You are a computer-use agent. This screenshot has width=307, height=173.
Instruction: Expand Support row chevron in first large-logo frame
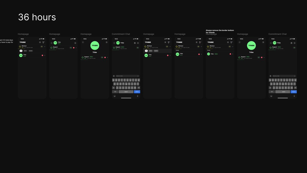pos(107,57)
